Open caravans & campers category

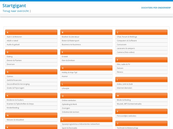pos(141,48)
